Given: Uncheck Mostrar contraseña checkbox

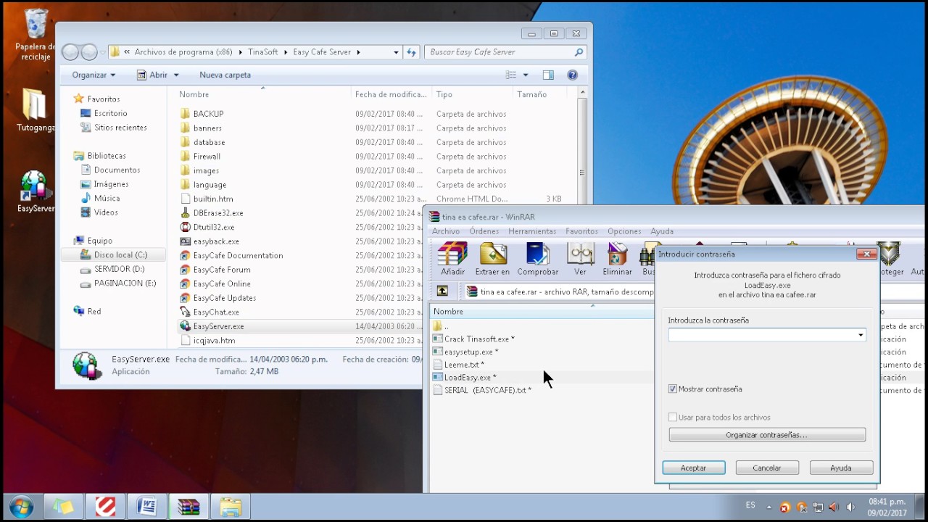Looking at the screenshot, I should [x=673, y=389].
